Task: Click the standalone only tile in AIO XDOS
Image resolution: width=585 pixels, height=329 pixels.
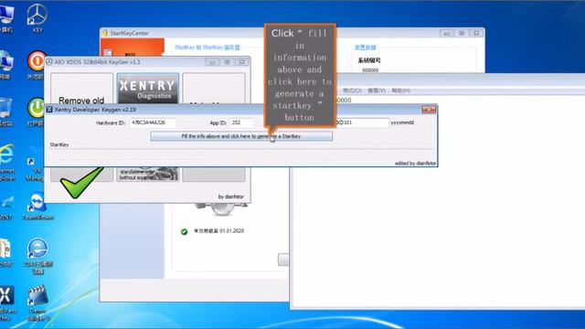Action: (x=148, y=175)
